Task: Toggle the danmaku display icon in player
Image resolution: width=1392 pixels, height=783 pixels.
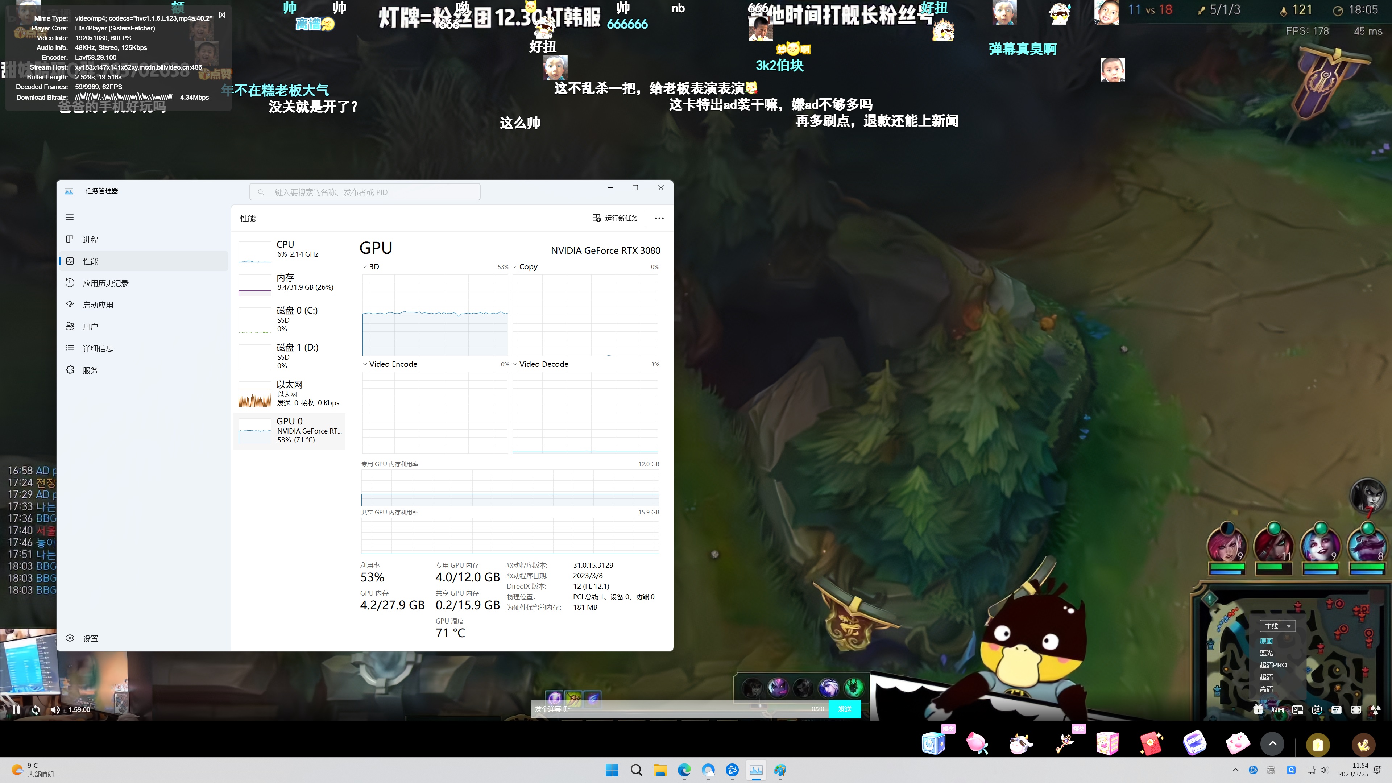Action: tap(1317, 710)
